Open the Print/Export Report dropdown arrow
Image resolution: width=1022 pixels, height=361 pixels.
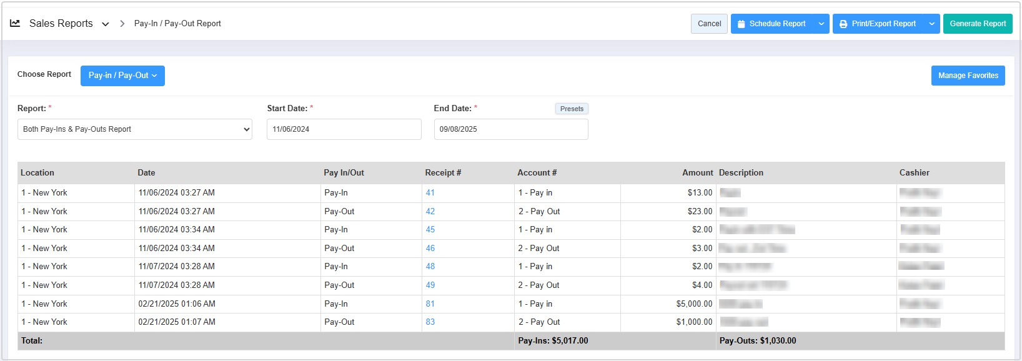point(931,24)
